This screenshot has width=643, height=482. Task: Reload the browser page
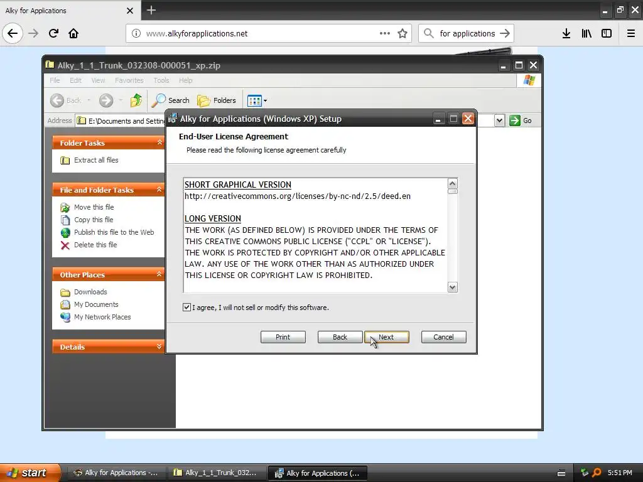[x=53, y=33]
